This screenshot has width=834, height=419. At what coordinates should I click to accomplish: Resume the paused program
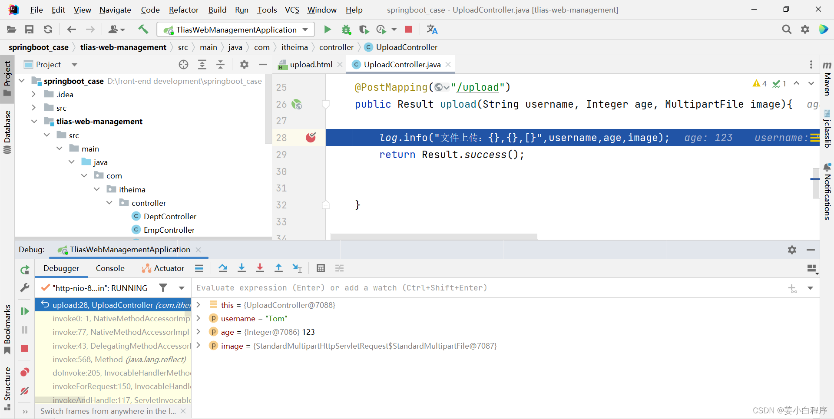tap(25, 311)
